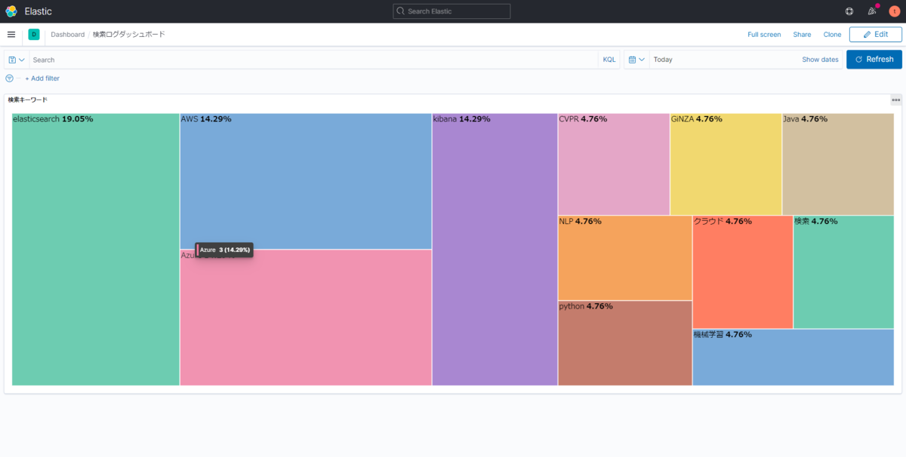The width and height of the screenshot is (906, 457).
Task: Select the GiNZA treemap tile
Action: (726, 164)
